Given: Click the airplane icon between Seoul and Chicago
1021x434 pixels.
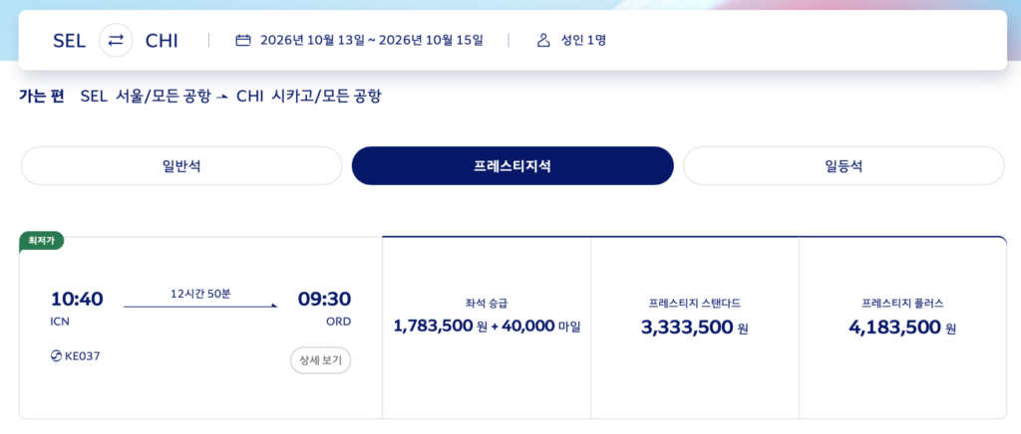Looking at the screenshot, I should click(x=222, y=97).
